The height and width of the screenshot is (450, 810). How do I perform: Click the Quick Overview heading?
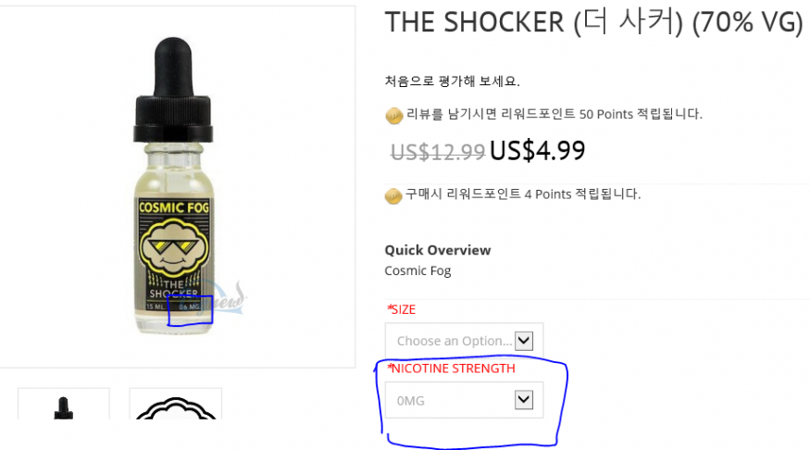438,250
